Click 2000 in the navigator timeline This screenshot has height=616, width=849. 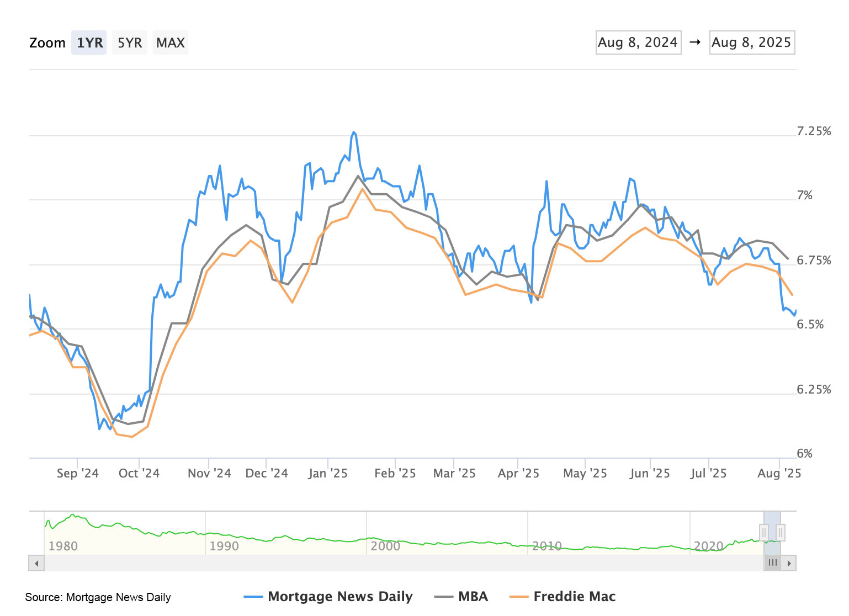pyautogui.click(x=385, y=546)
